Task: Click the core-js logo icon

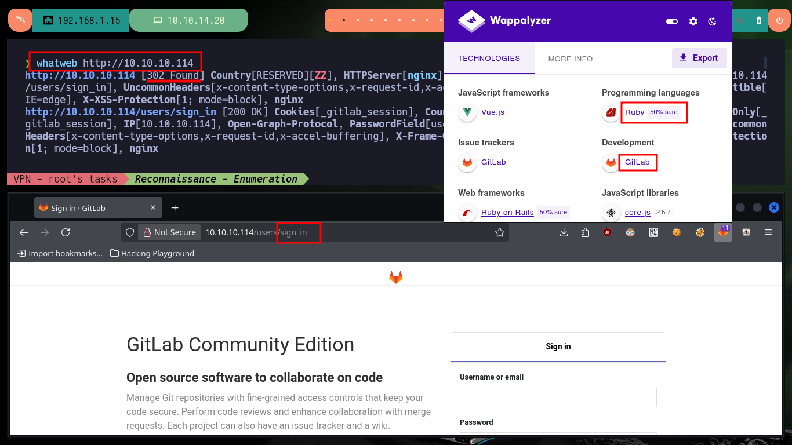Action: 611,213
